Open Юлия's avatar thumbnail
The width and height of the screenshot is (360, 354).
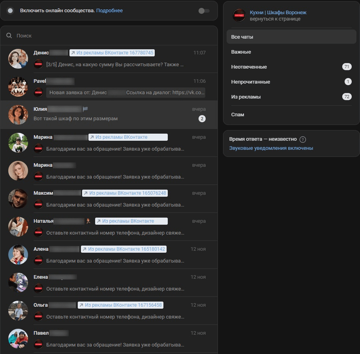(18, 115)
